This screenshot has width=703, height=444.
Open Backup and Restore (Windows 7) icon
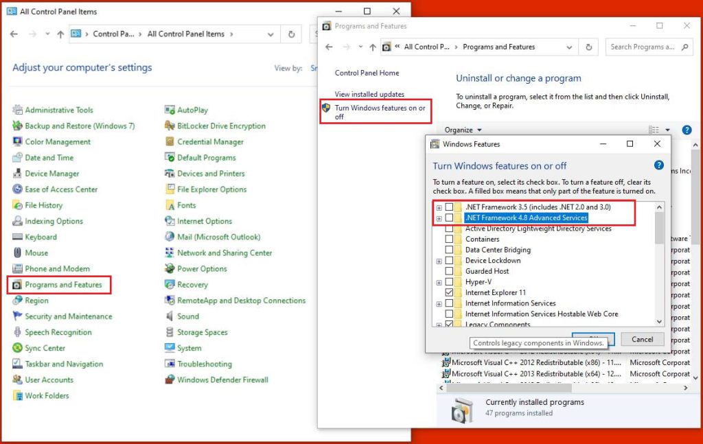[x=17, y=126]
